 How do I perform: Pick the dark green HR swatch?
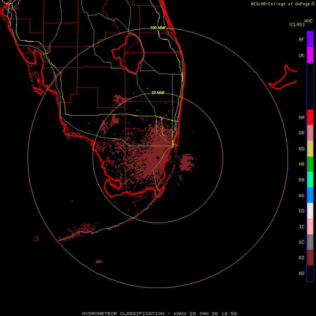(x=310, y=164)
